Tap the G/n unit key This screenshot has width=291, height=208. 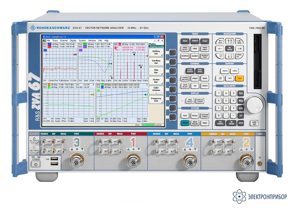241,93
